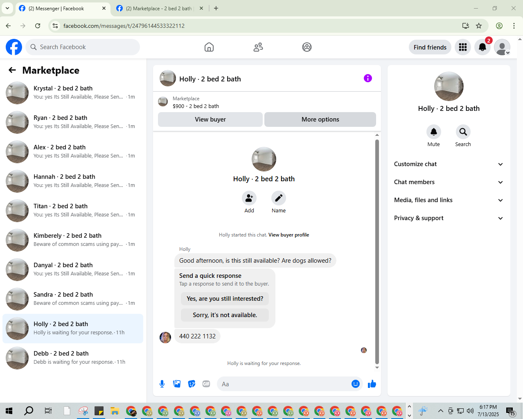Go back using the Marketplace back arrow
Screen dimensions: 523x419
click(x=12, y=70)
